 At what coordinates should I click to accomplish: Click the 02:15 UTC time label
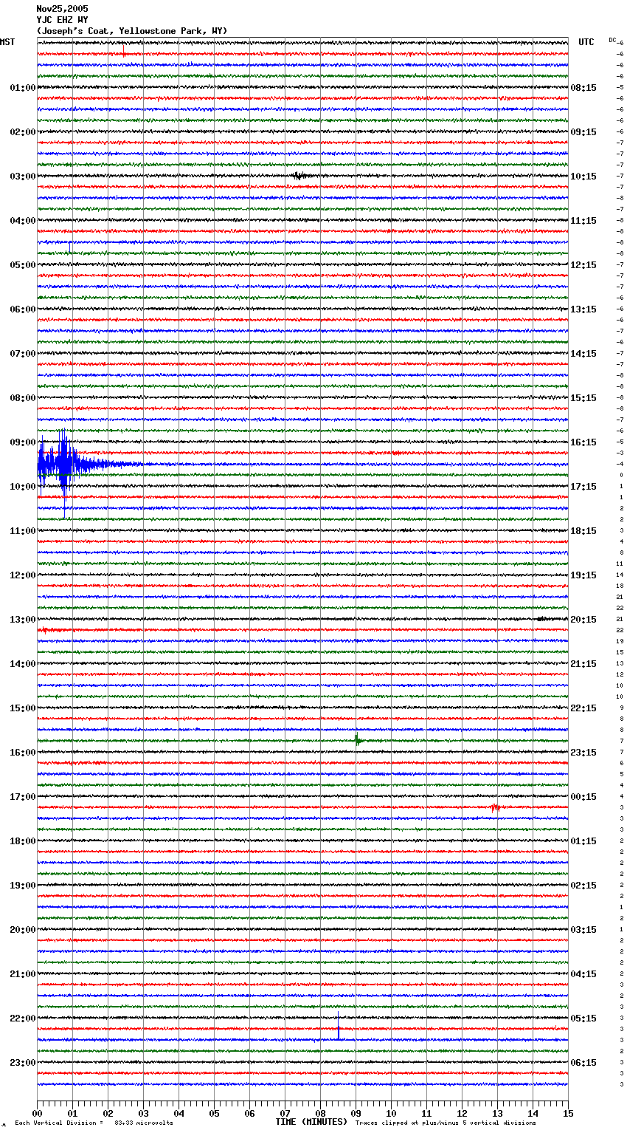[583, 886]
